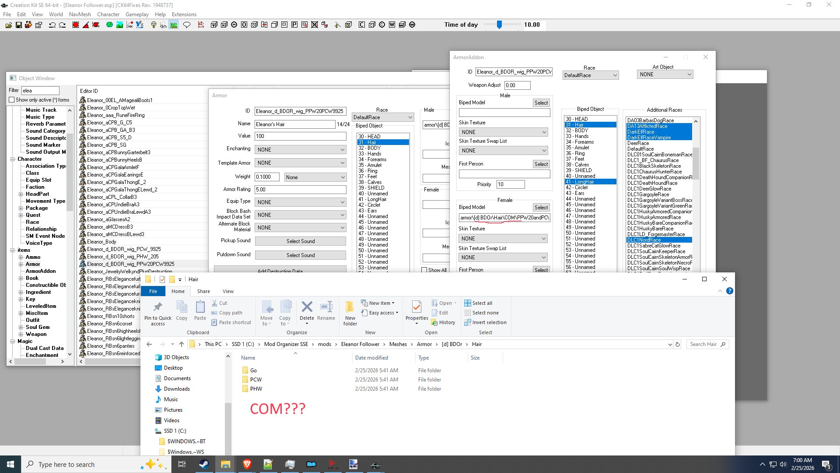Switch to the Share ribbon tab

click(203, 291)
